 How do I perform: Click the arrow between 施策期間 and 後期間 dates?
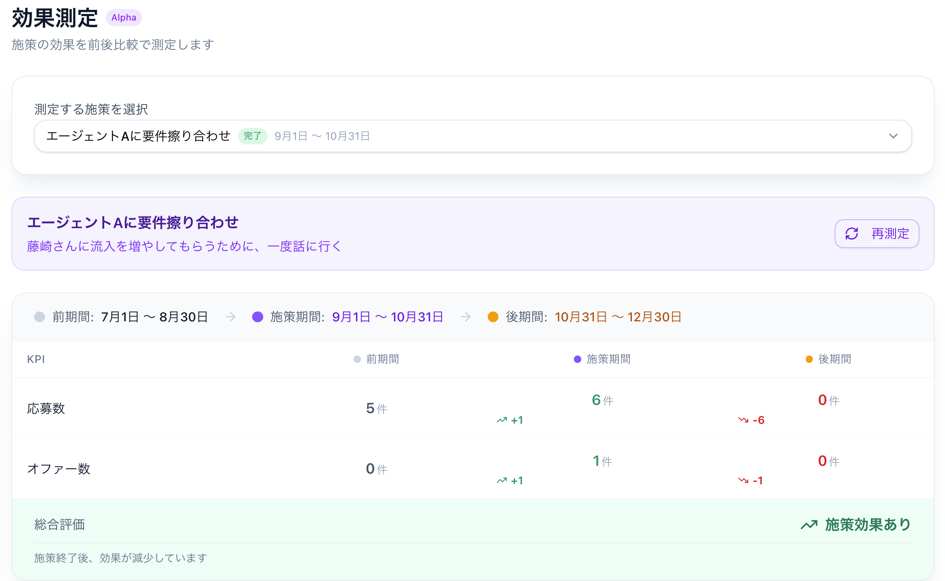click(x=465, y=317)
